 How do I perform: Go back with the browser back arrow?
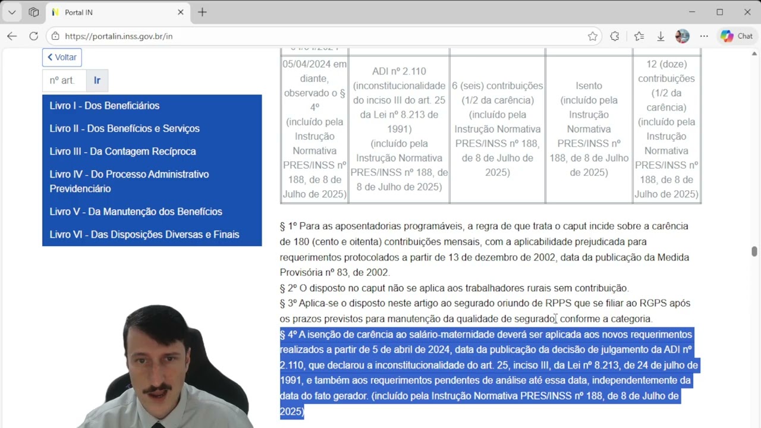click(x=12, y=36)
